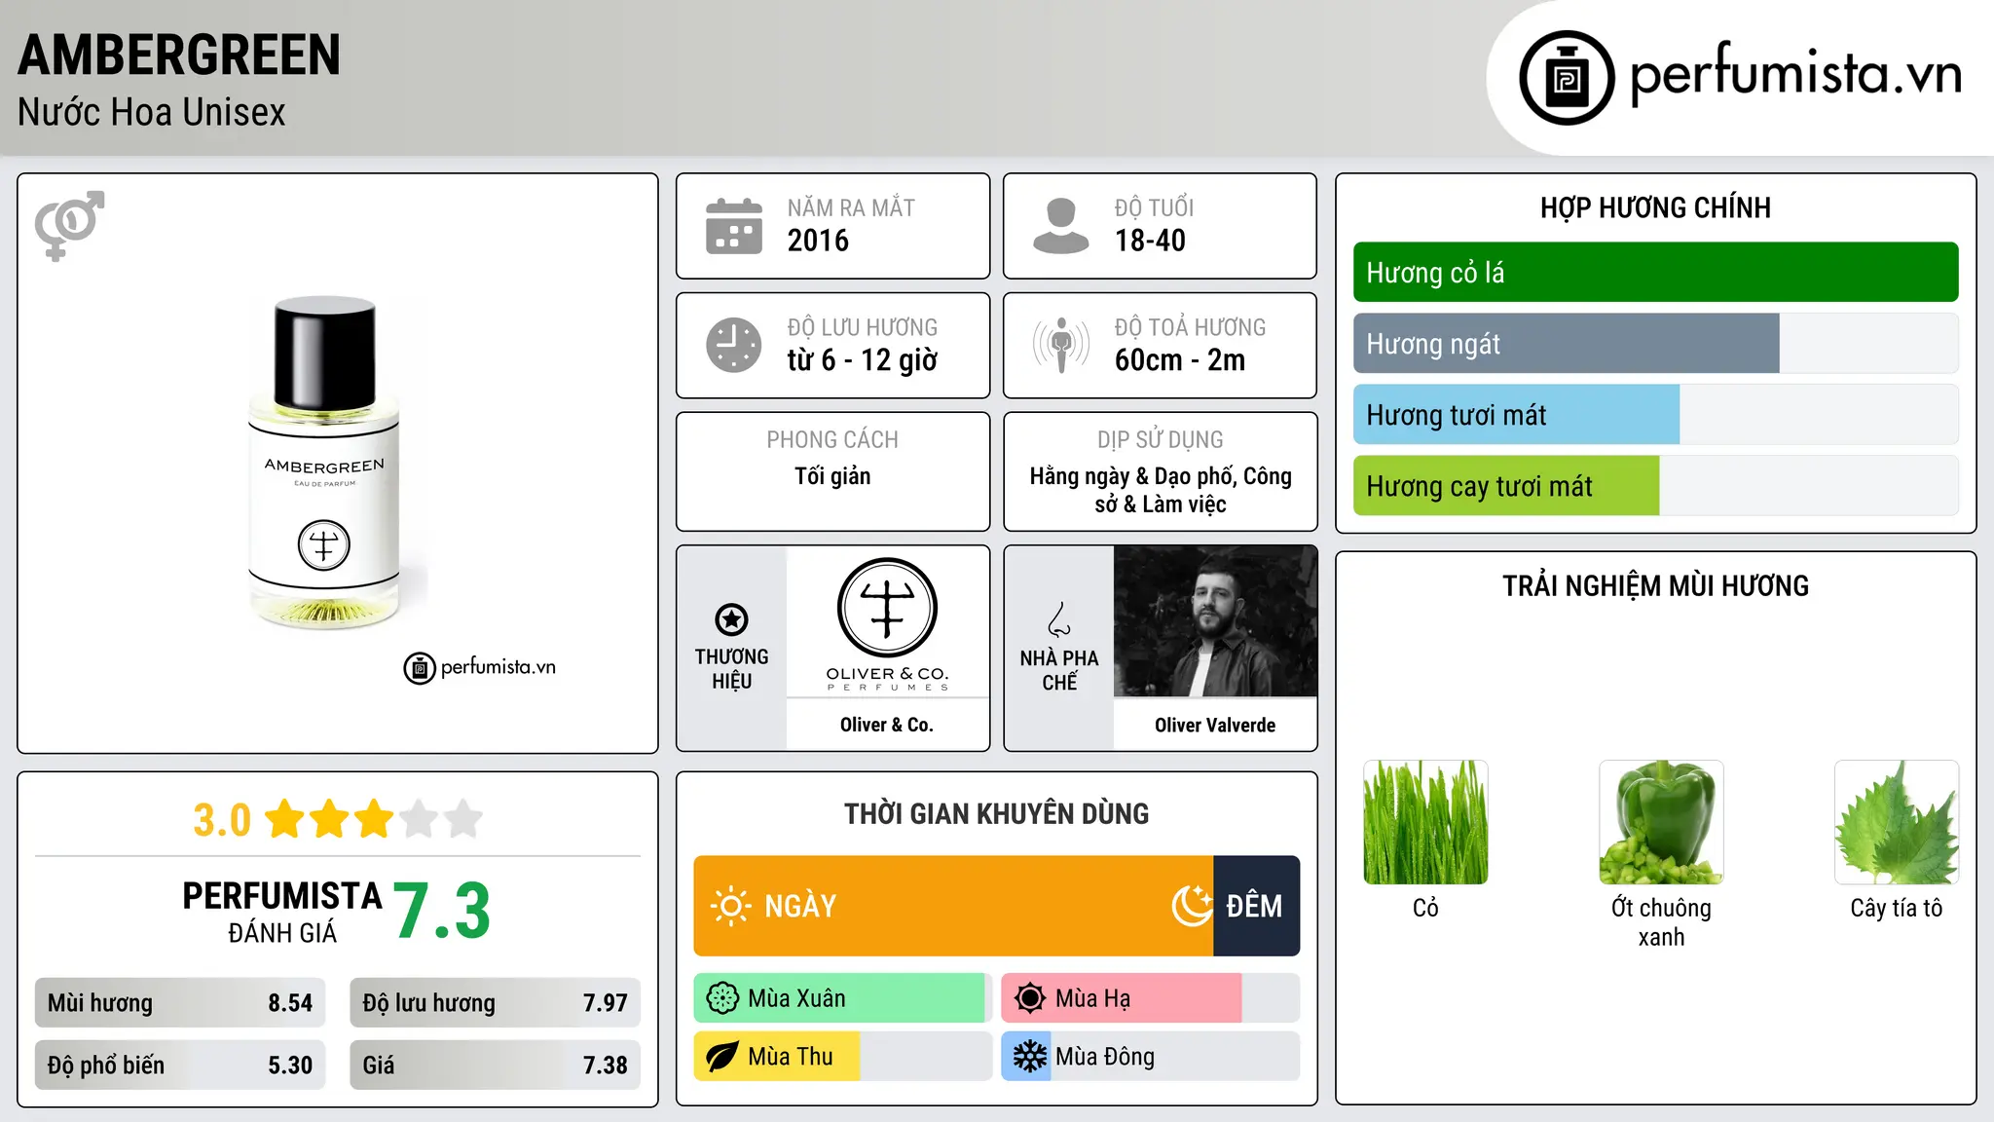Viewport: 1994px width, 1122px height.
Task: Click the Mùa Thu season bar
Action: [x=842, y=1057]
